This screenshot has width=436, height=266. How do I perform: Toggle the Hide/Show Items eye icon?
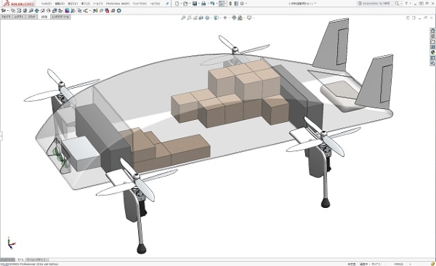click(225, 18)
